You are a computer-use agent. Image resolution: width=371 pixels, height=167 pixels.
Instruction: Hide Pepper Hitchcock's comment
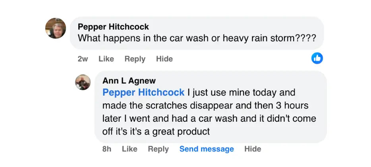(x=164, y=59)
